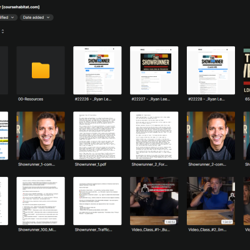Open the Showrunner_2-com... portrait thumbnail
This screenshot has height=250, width=250.
coord(211,136)
